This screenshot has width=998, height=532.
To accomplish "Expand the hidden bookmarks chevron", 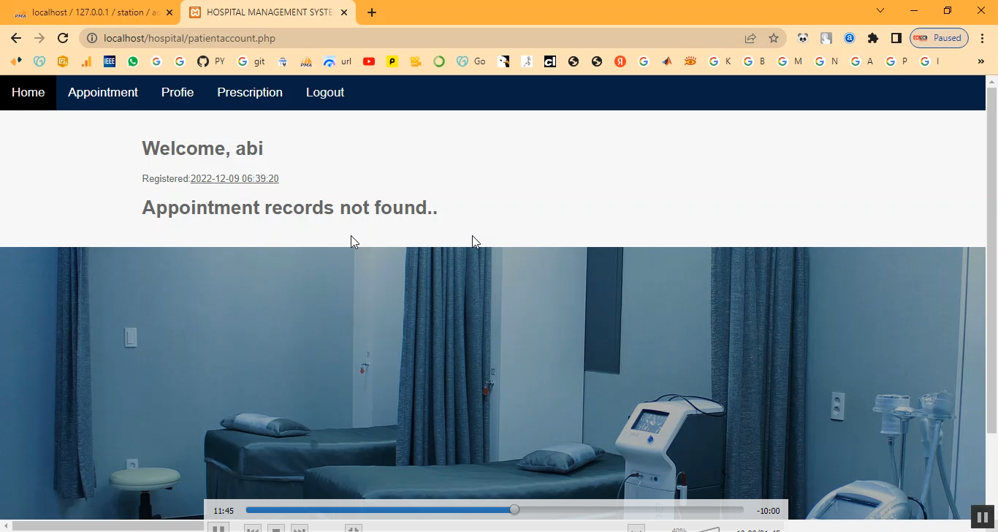I will [x=980, y=62].
